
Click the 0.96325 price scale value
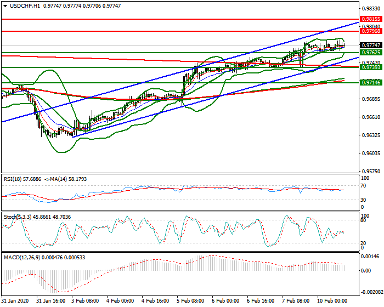(371, 135)
